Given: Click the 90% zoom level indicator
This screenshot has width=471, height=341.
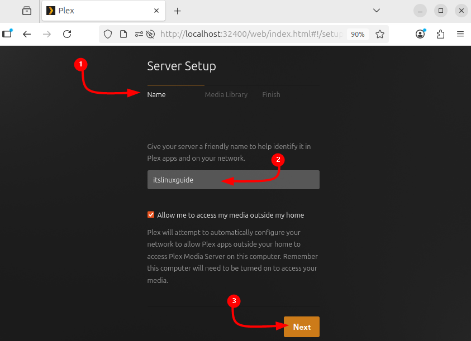Looking at the screenshot, I should click(357, 34).
